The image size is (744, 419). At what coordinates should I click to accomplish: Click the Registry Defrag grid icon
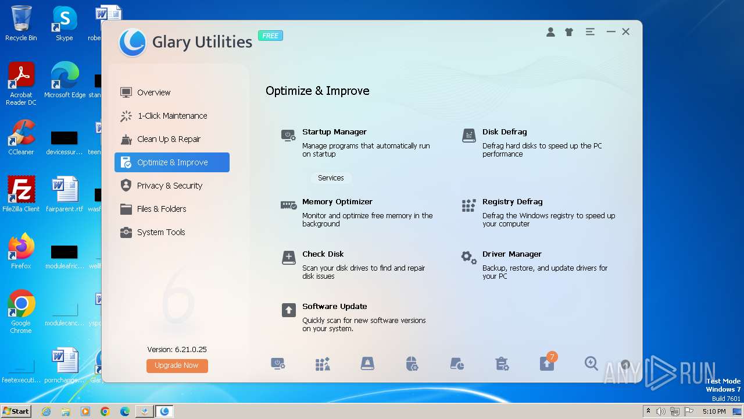[x=469, y=205]
